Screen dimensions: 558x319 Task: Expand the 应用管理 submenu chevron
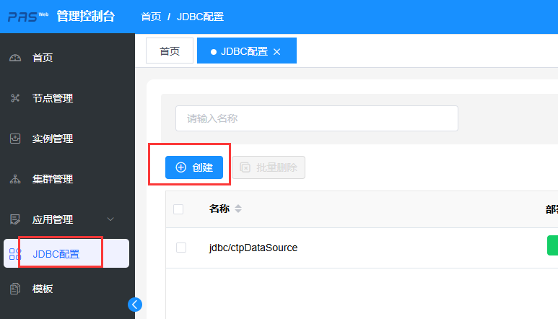[110, 219]
